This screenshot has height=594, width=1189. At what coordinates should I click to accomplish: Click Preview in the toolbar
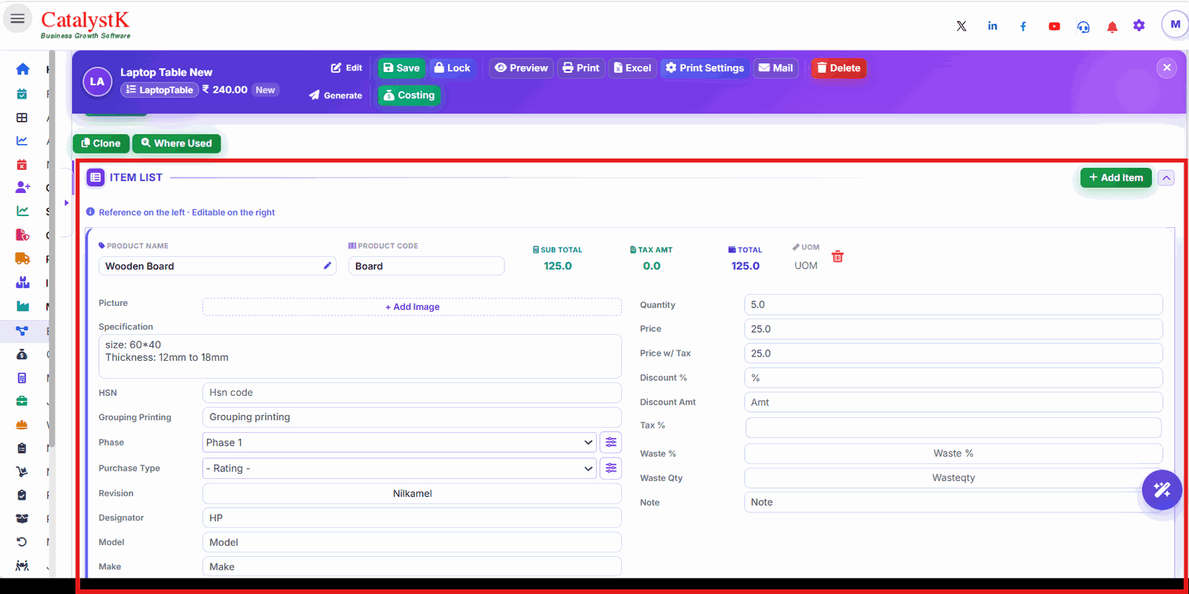[521, 68]
